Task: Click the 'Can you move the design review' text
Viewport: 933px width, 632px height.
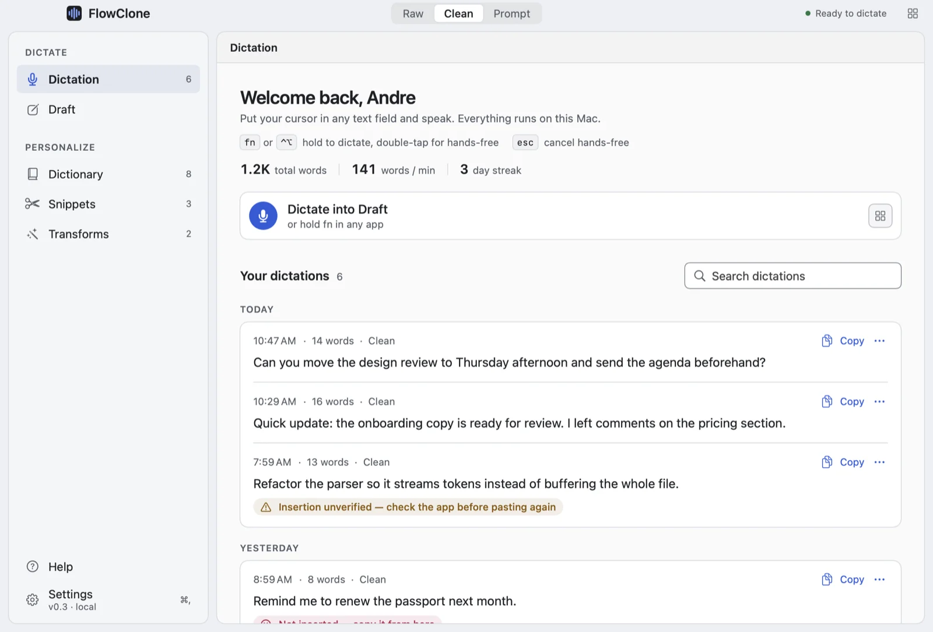Action: click(x=509, y=363)
